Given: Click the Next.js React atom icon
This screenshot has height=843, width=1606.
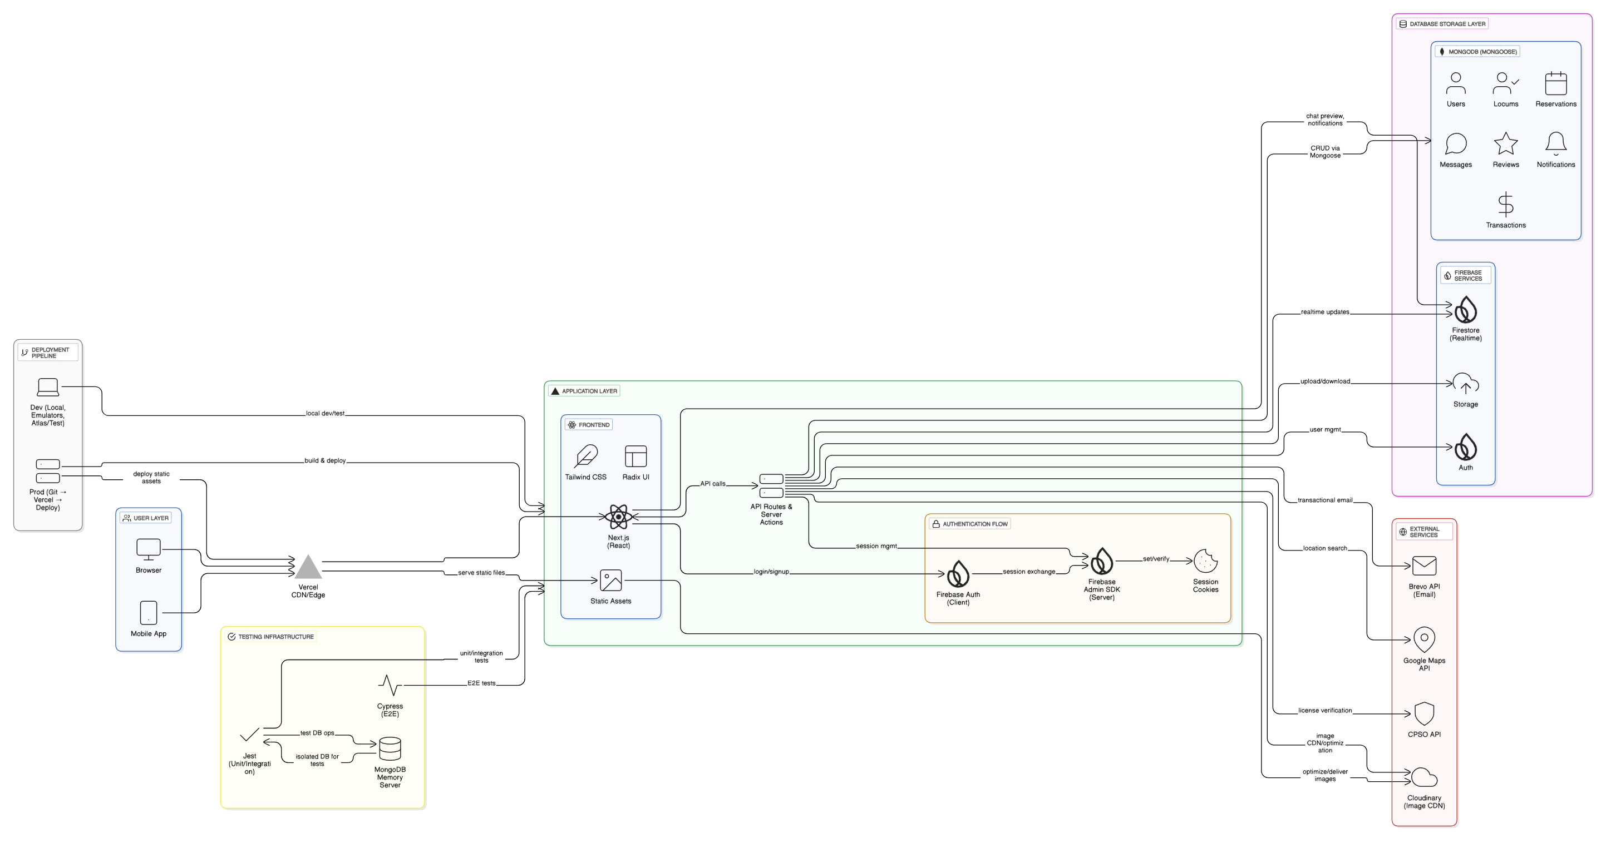Looking at the screenshot, I should (618, 517).
